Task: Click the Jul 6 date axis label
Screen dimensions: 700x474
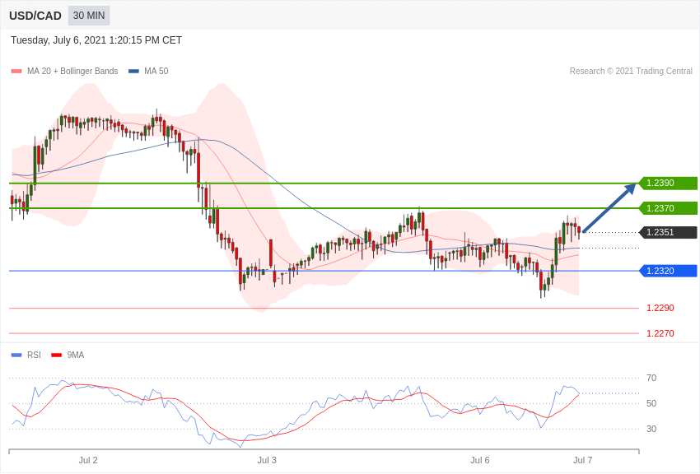Action: (480, 460)
